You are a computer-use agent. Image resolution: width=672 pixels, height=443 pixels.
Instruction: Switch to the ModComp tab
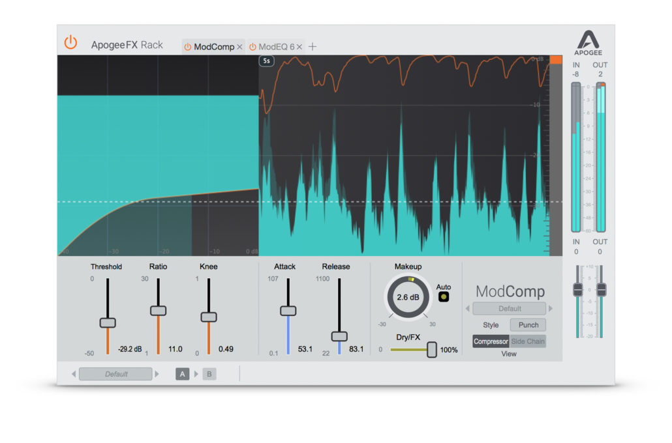click(x=214, y=47)
